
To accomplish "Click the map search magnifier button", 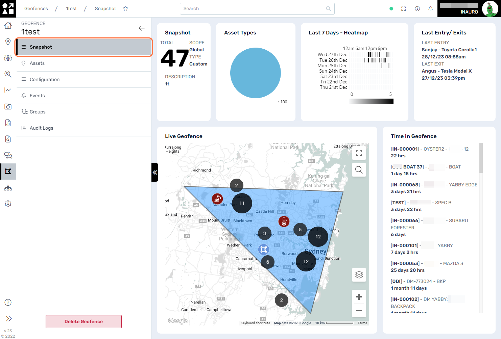I will [359, 169].
